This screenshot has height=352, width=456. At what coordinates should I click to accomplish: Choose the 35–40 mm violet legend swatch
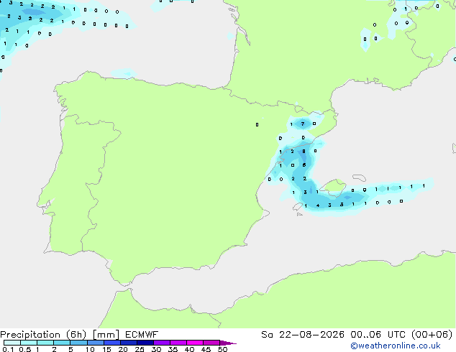(178, 343)
